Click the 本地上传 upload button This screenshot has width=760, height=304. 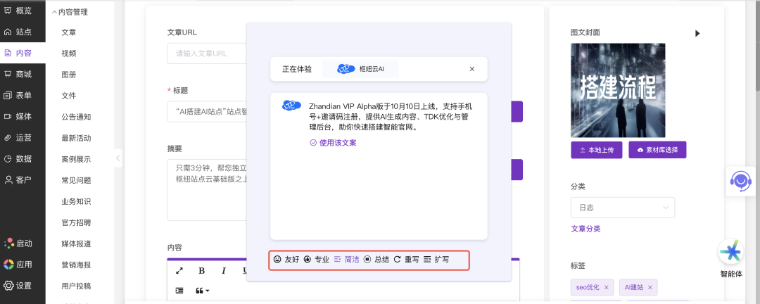coord(597,150)
